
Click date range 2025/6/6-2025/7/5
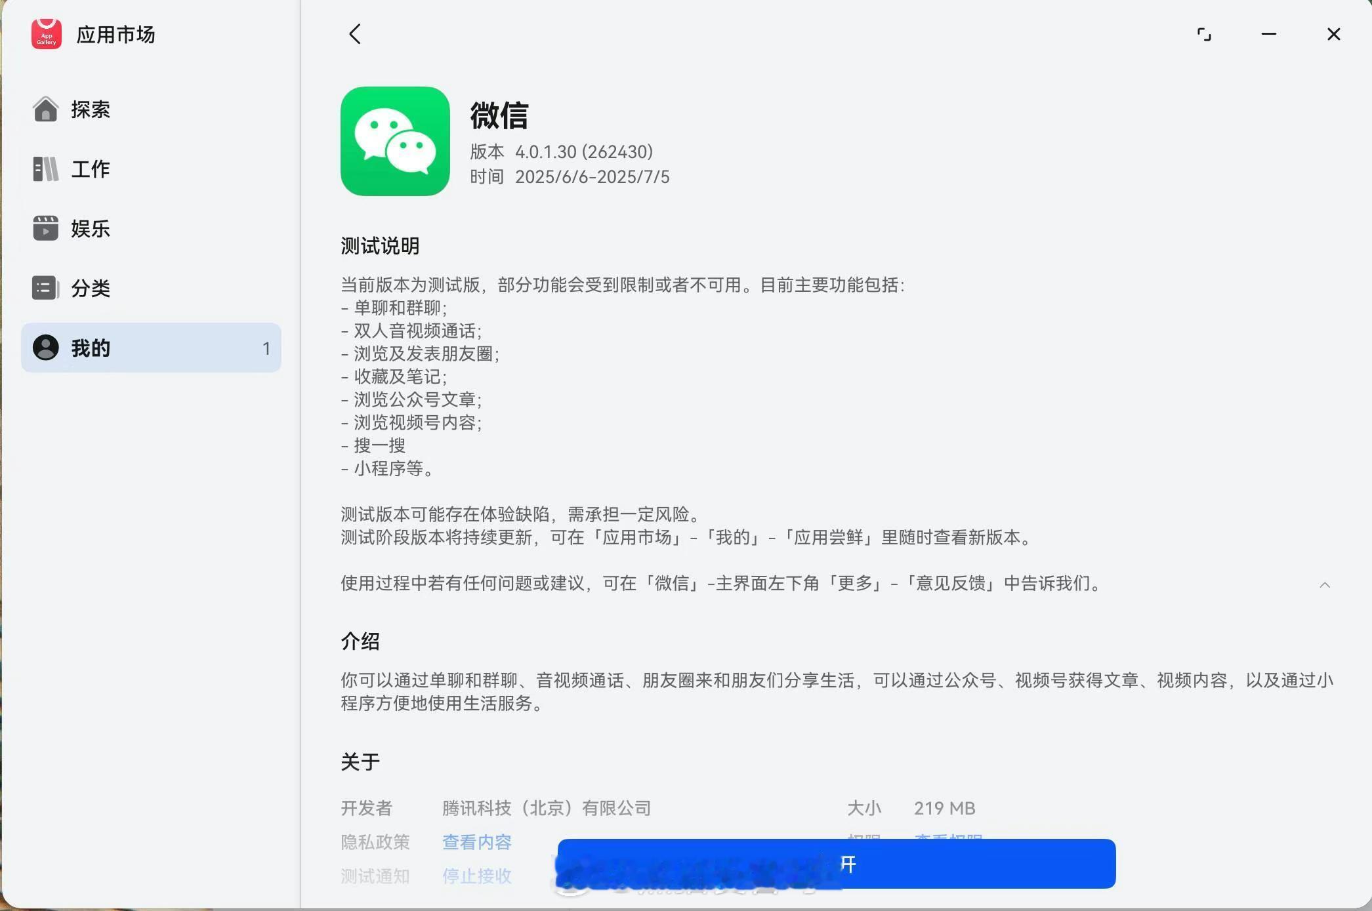[592, 177]
